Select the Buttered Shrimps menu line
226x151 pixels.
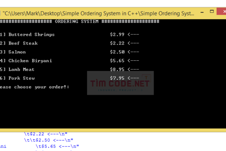click(69, 34)
